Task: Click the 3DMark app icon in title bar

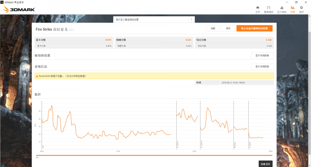Action: tap(2, 2)
